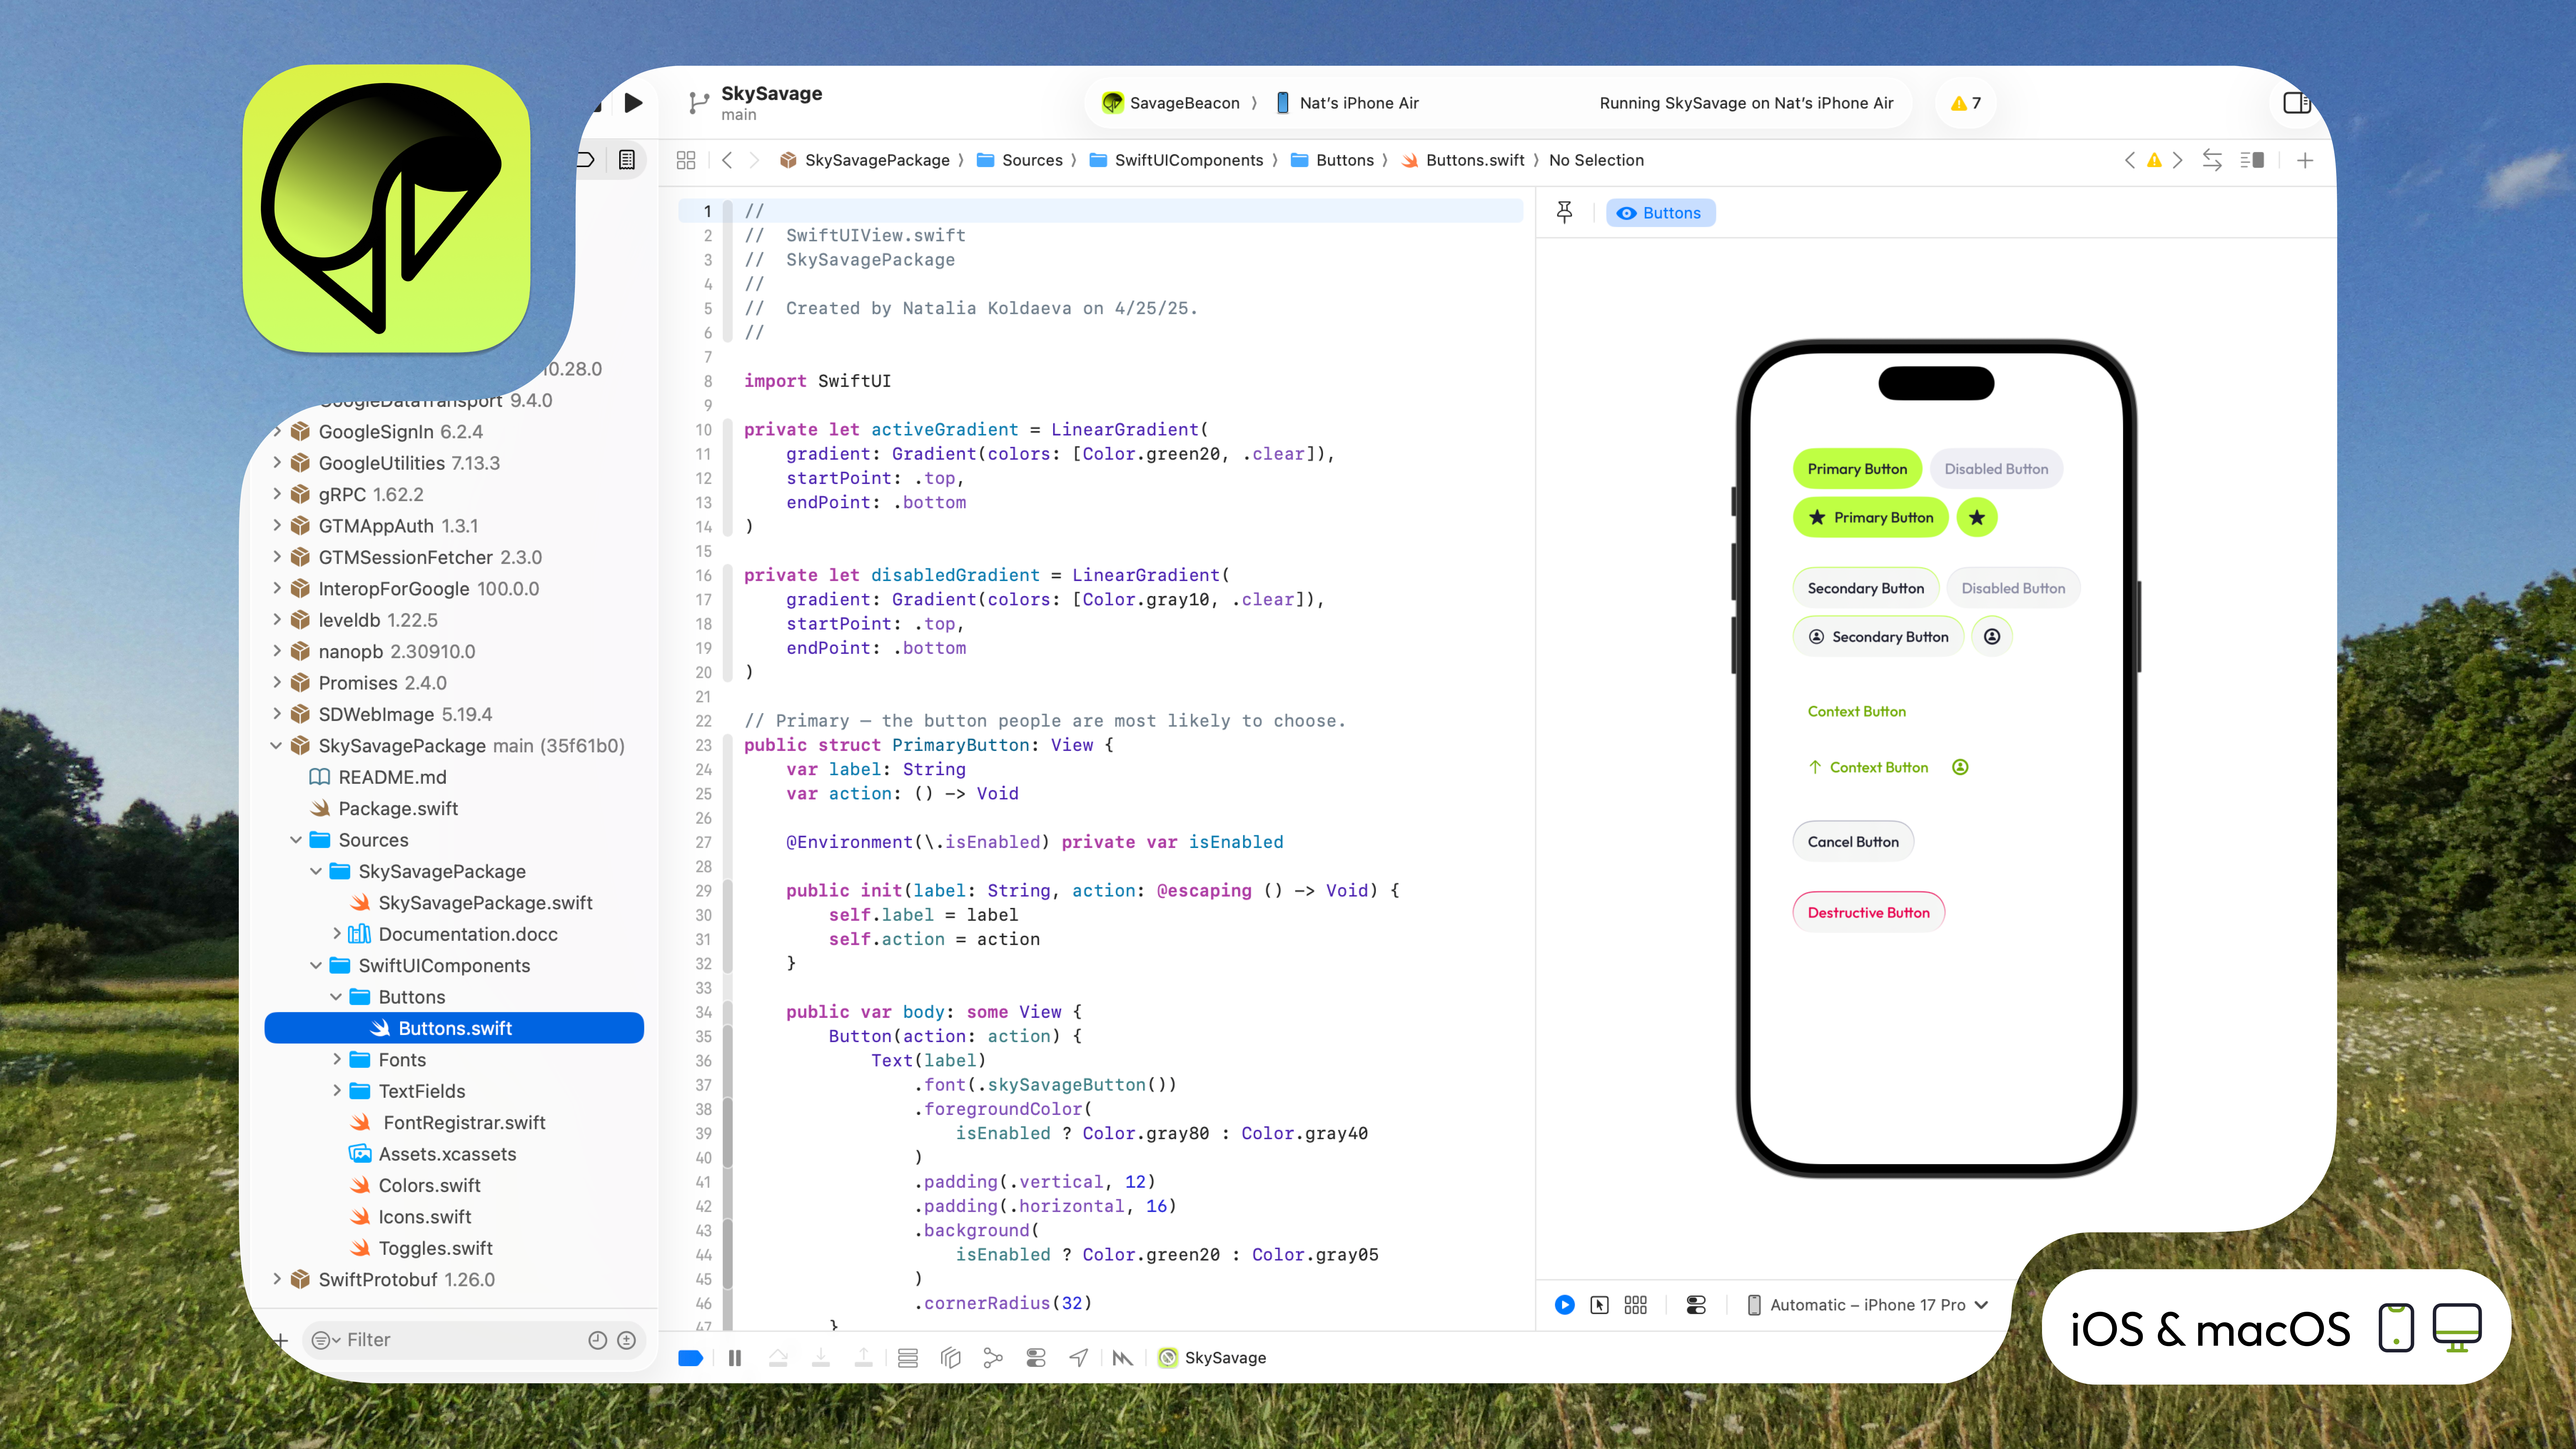Expand the TextFields folder
The height and width of the screenshot is (1449, 2576).
pos(337,1091)
